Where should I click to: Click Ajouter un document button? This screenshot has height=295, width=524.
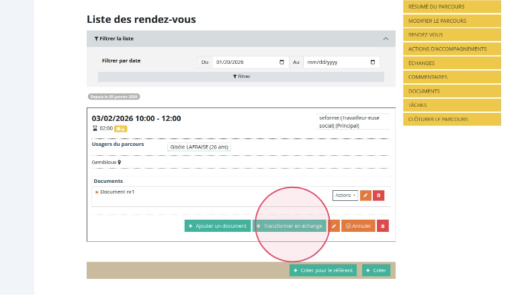pyautogui.click(x=218, y=226)
